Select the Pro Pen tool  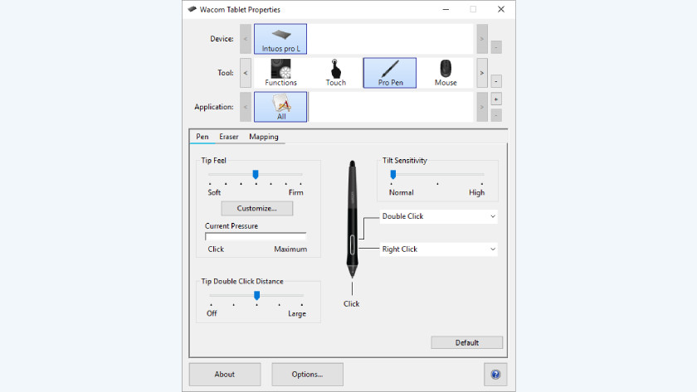click(x=390, y=73)
